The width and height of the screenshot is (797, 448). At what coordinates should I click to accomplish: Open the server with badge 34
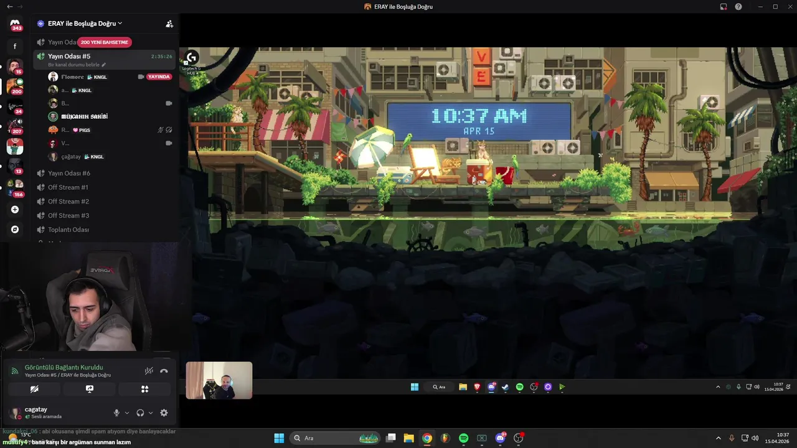click(15, 106)
